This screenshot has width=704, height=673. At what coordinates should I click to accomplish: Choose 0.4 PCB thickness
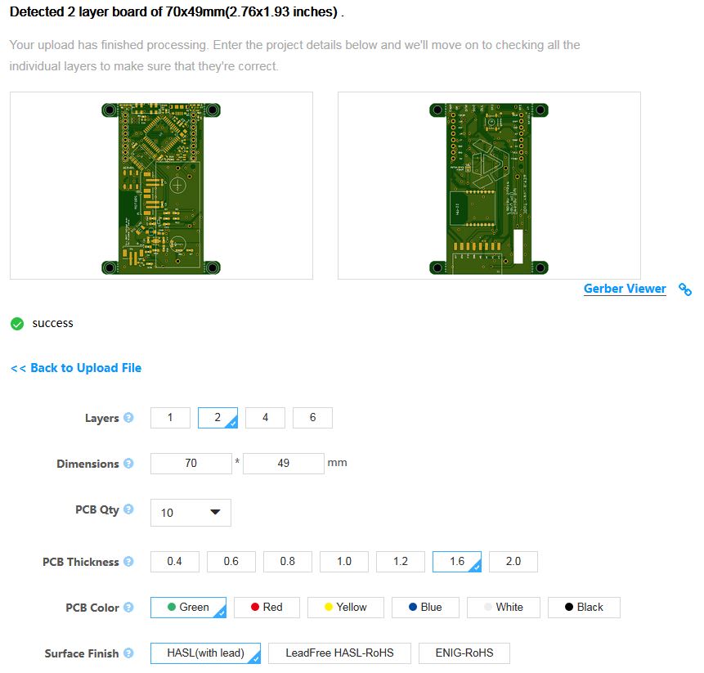pos(175,562)
